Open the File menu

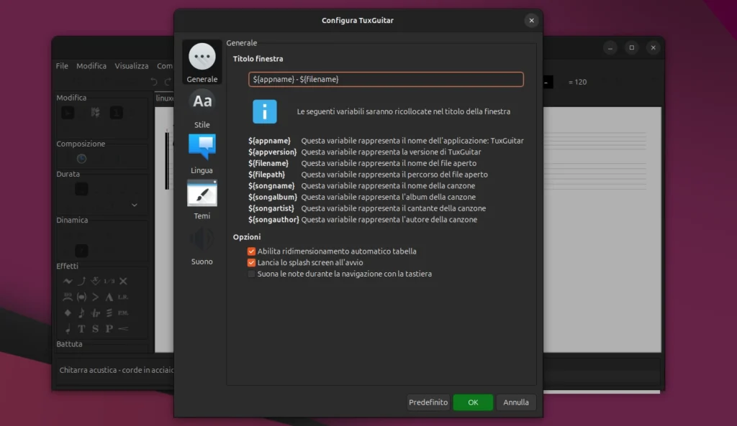tap(62, 66)
